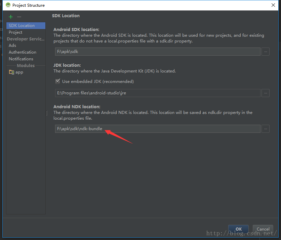Browse for Android SDK location folder
This screenshot has width=281, height=240.
click(x=266, y=52)
